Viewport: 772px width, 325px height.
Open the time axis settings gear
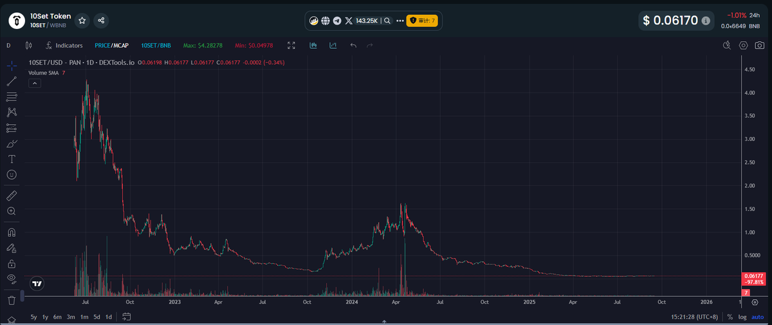pos(755,301)
